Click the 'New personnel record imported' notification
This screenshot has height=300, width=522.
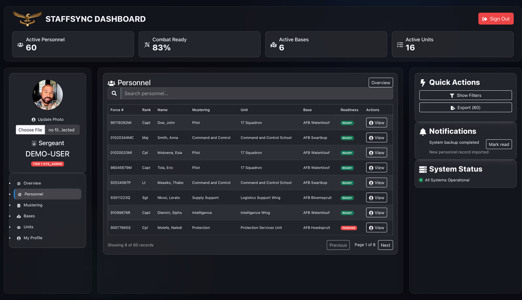click(x=459, y=152)
